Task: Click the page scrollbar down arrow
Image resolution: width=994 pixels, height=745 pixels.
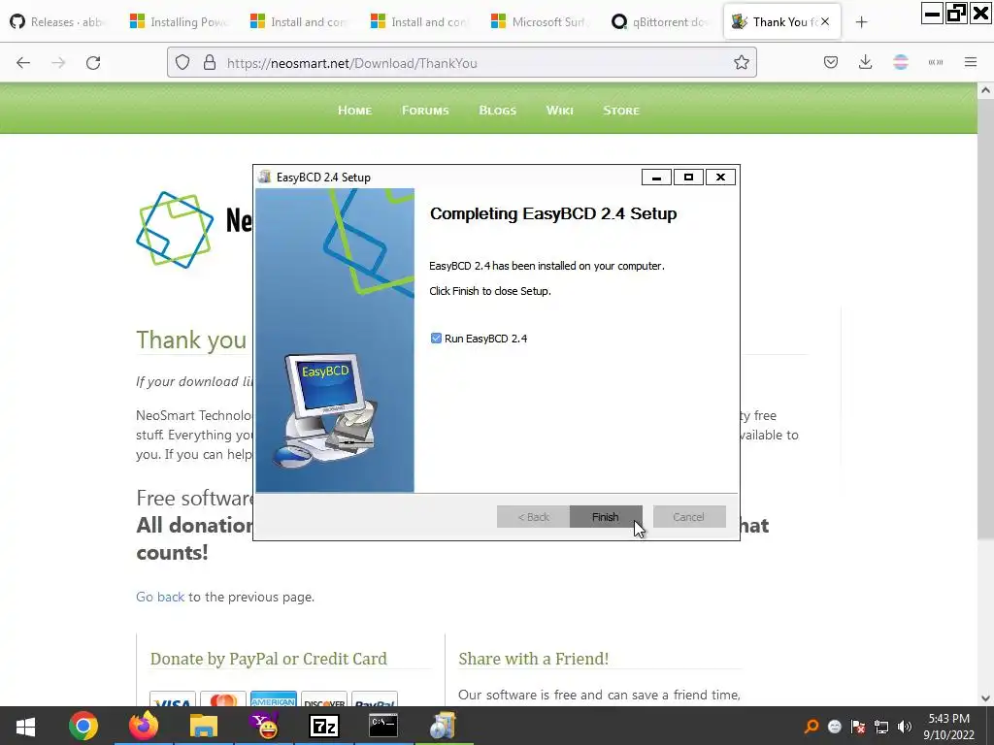Action: click(x=985, y=698)
